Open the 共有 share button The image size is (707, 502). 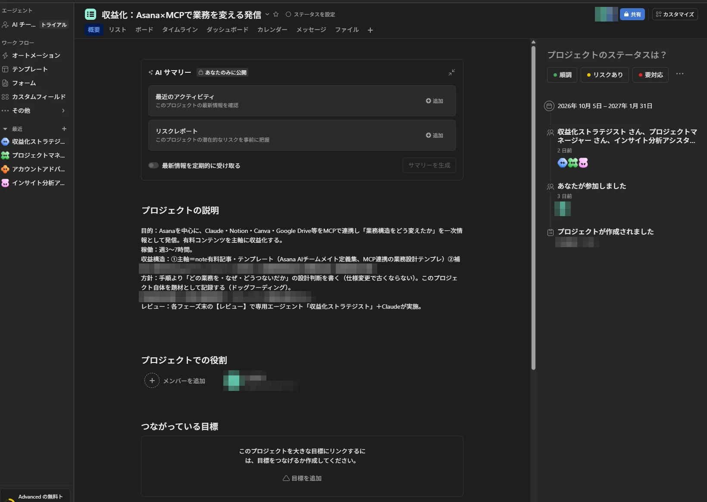632,14
